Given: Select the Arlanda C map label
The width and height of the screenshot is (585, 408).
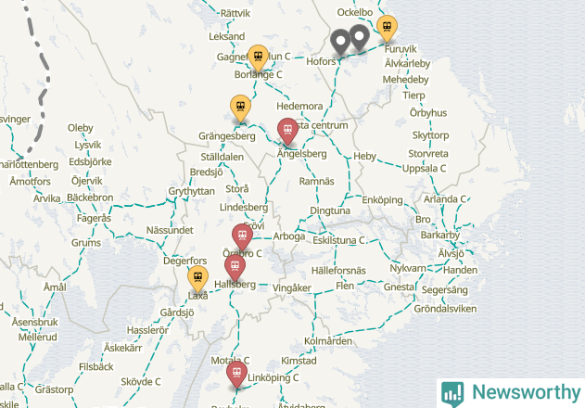Looking at the screenshot, I should [x=445, y=199].
